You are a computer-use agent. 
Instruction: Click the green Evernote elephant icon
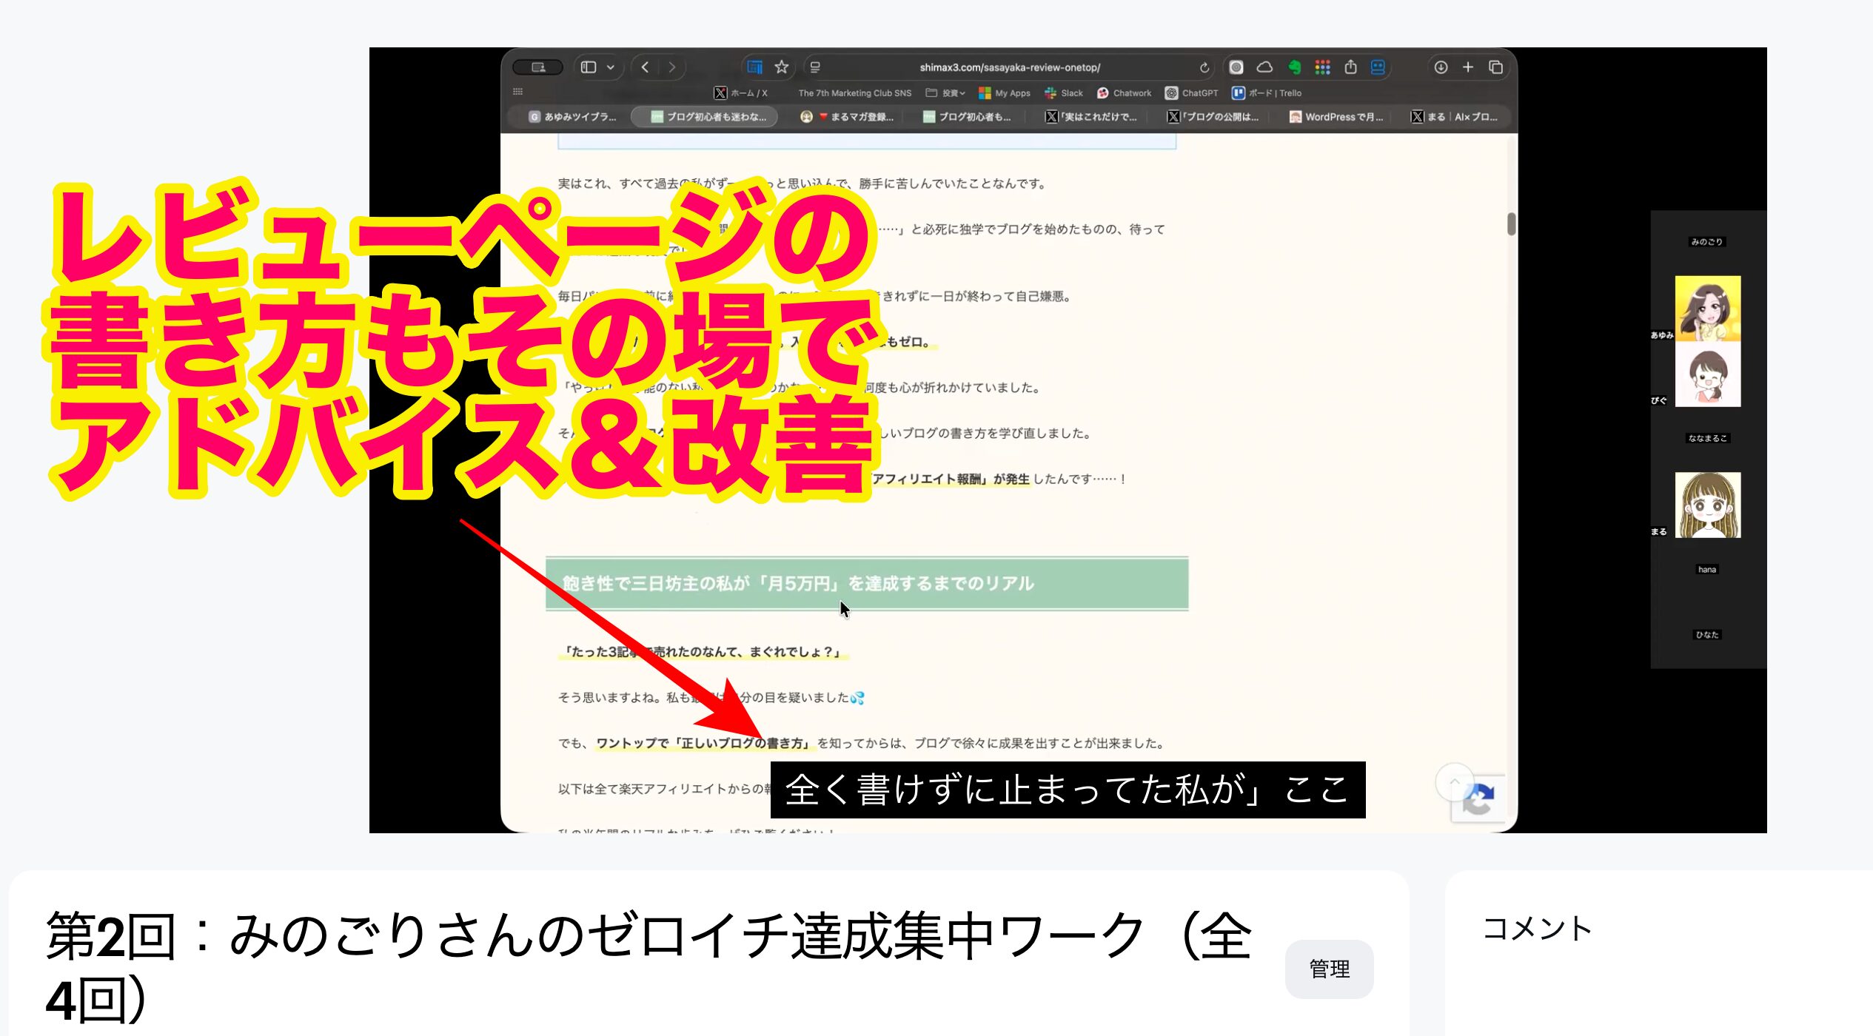pos(1294,67)
